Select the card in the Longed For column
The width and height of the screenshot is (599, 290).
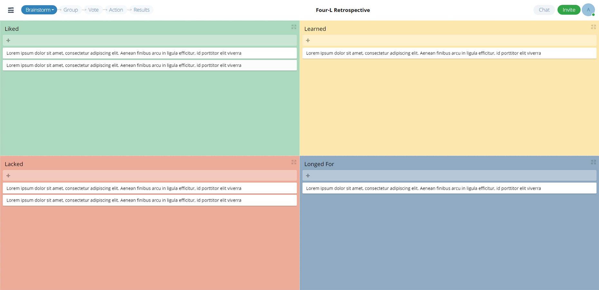click(450, 188)
